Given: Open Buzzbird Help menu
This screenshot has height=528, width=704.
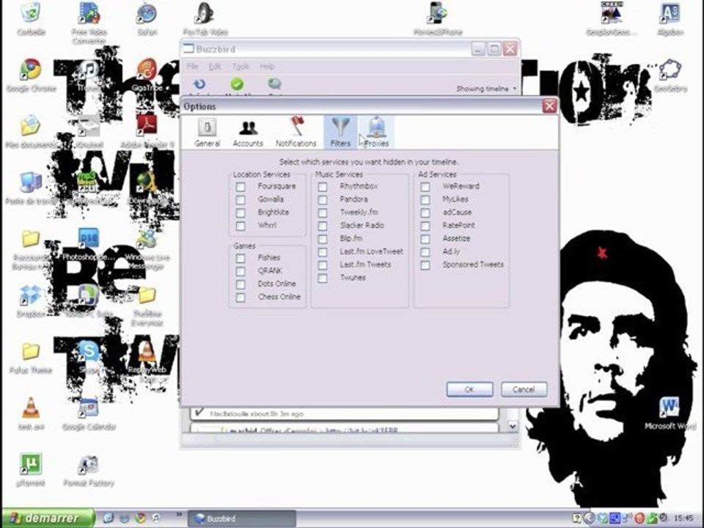Looking at the screenshot, I should tap(267, 67).
